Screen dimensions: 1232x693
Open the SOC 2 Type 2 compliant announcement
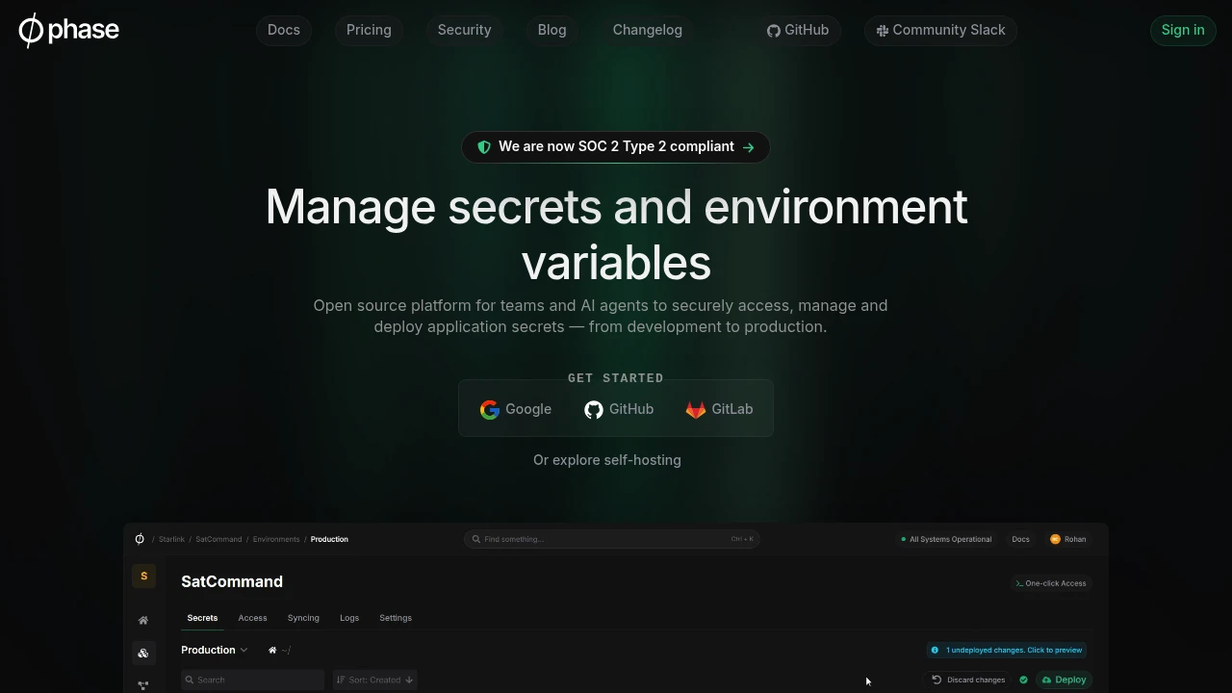click(616, 147)
